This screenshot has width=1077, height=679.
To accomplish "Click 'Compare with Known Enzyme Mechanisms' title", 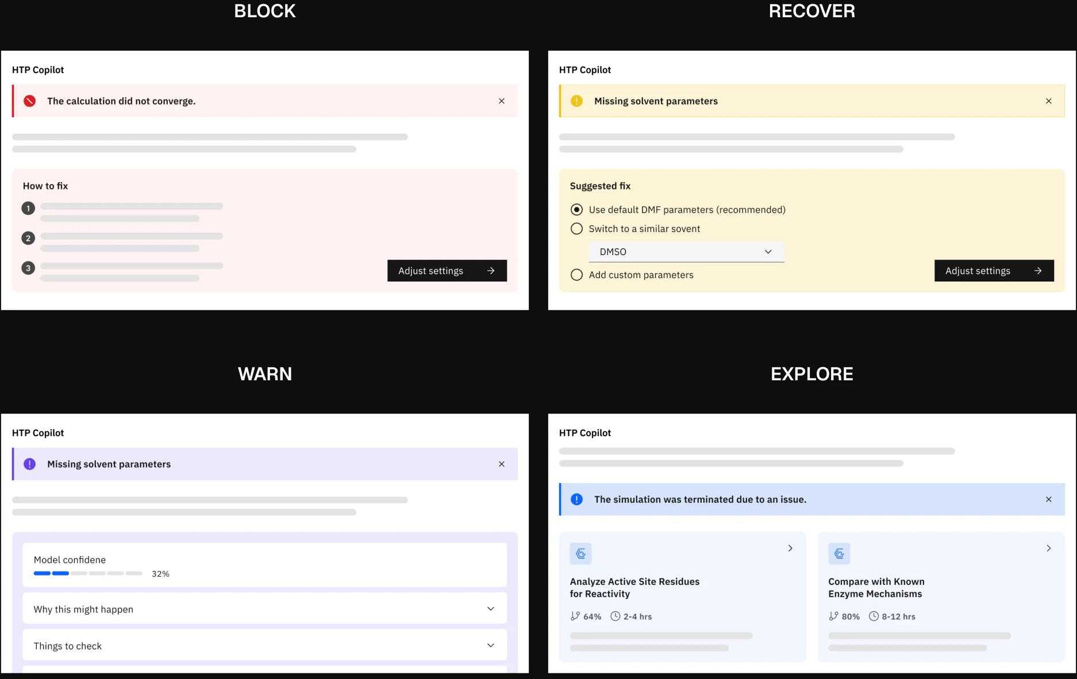I will point(876,588).
